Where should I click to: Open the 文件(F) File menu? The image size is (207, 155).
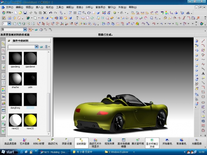point(10,7)
